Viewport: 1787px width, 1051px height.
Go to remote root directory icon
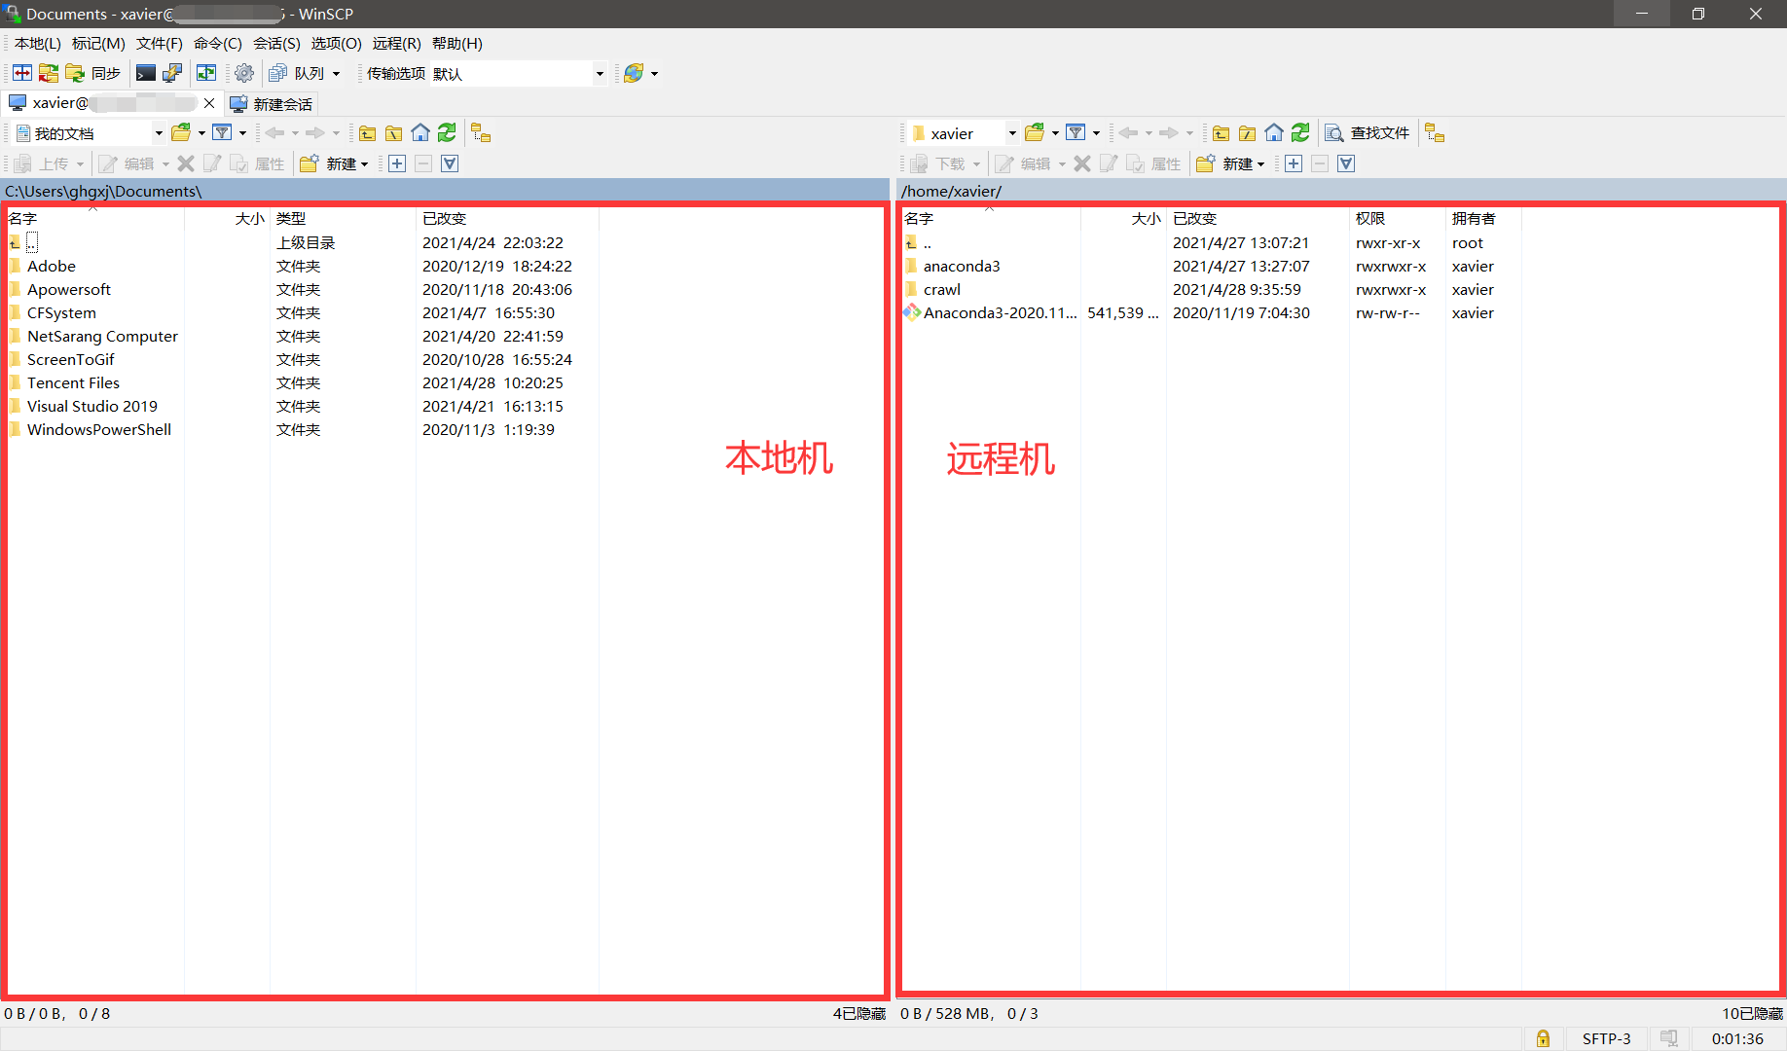coord(1247,133)
